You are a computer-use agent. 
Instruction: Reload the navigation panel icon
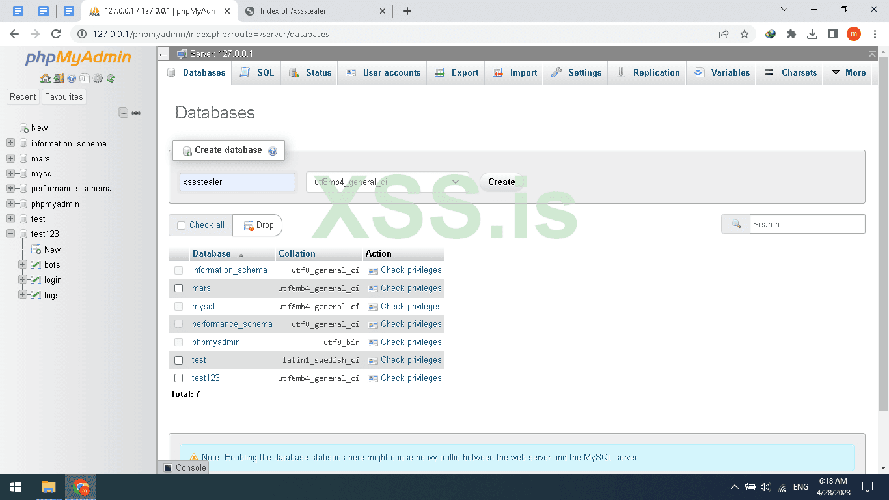(x=111, y=78)
